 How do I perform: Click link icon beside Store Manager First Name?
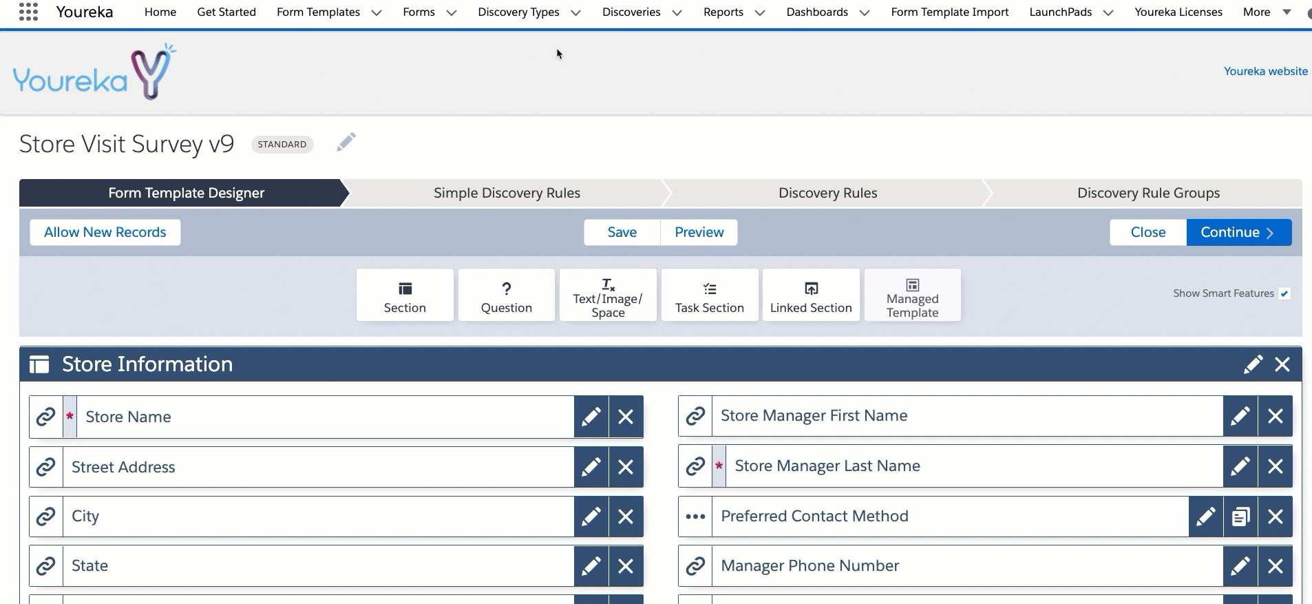point(695,416)
